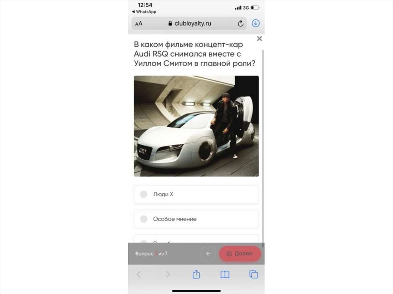
Task: Close the quiz with the X icon
Action: pos(259,38)
